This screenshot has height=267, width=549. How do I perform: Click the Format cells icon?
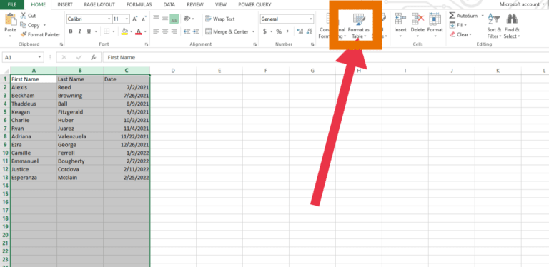pyautogui.click(x=435, y=19)
